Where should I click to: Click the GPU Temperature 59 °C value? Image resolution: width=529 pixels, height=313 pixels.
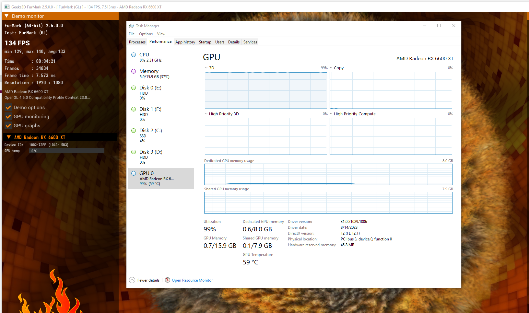(250, 262)
